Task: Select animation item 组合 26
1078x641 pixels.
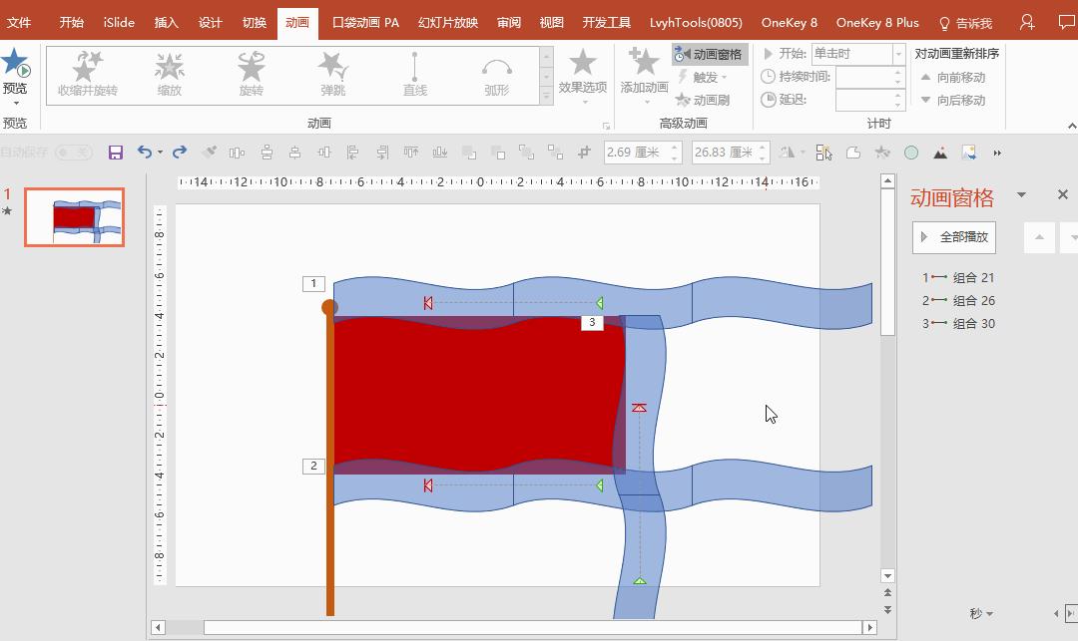Action: coord(972,300)
